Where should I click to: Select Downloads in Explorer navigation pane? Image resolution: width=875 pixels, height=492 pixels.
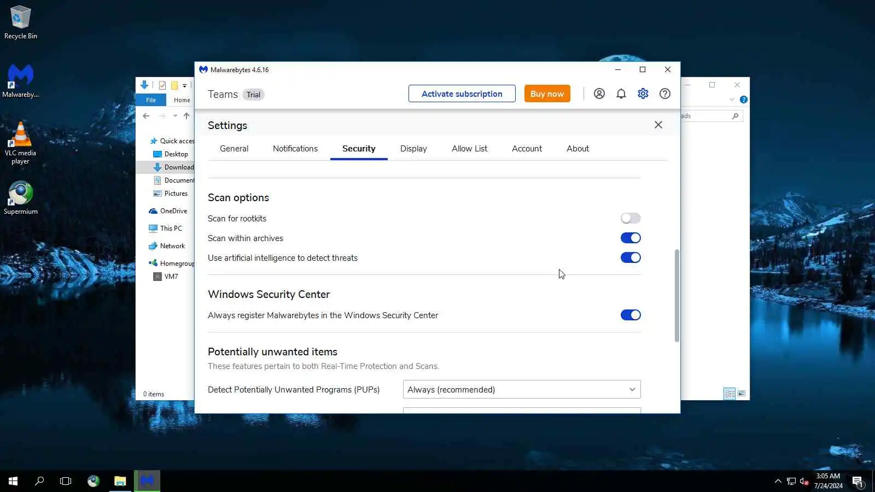click(174, 167)
